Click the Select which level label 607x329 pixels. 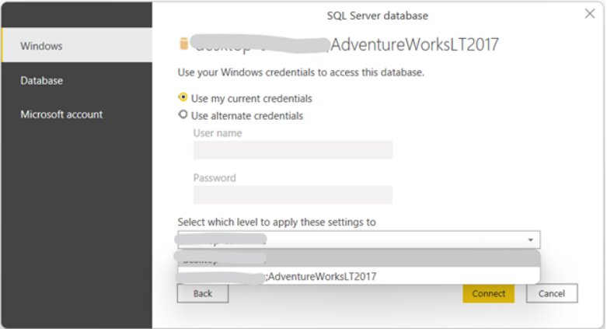(277, 222)
